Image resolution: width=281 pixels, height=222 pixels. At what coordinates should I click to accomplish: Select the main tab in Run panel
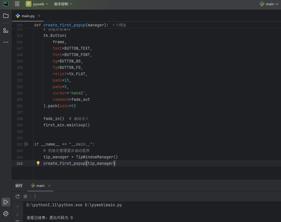[x=40, y=185]
